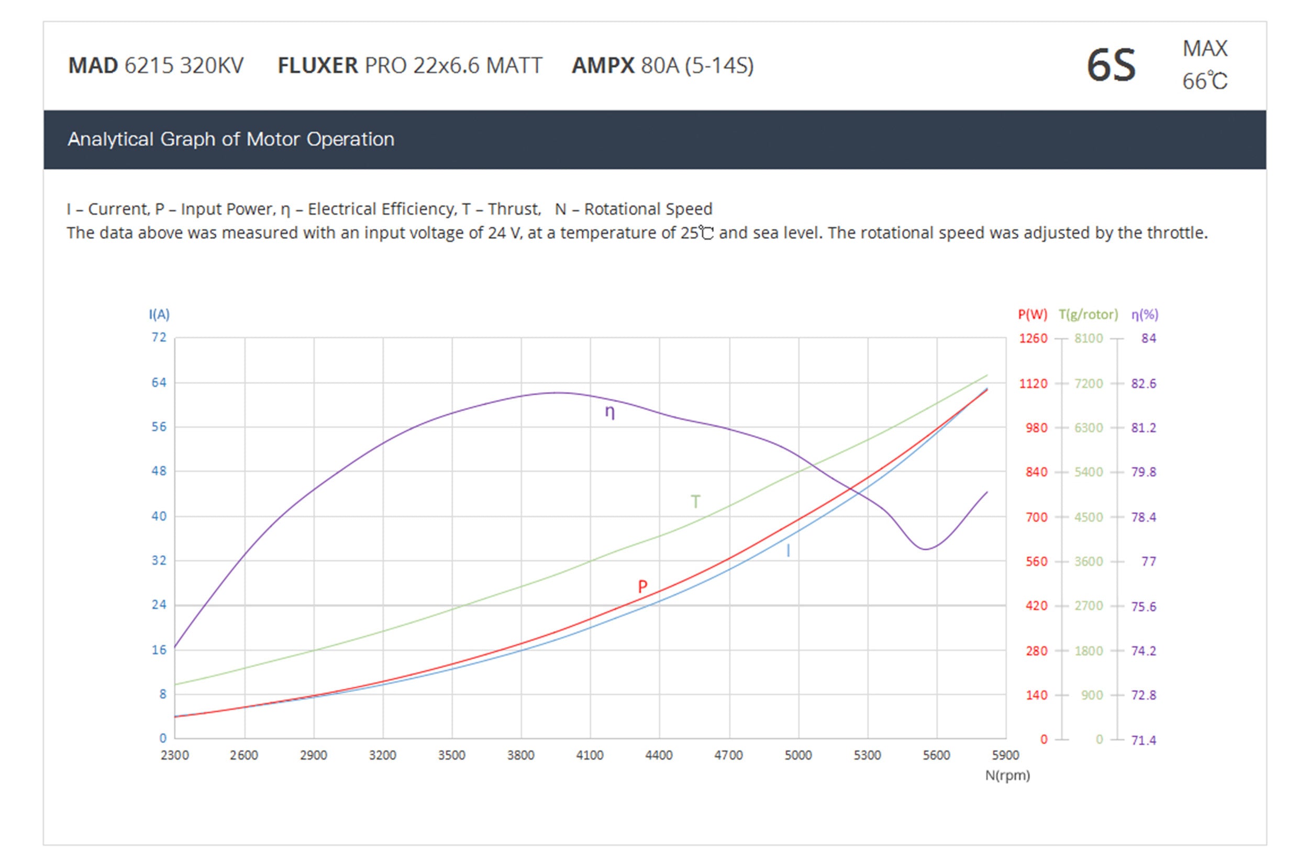Click the MAD 6215 320KV motor name

pos(156,65)
